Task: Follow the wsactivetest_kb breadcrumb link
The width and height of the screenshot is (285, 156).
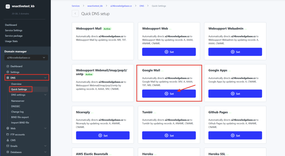Action: tap(95, 6)
